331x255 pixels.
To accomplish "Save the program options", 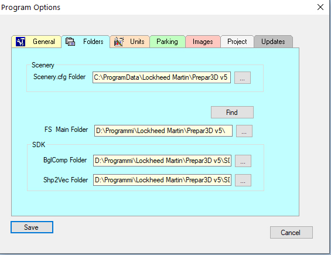I will [x=32, y=227].
